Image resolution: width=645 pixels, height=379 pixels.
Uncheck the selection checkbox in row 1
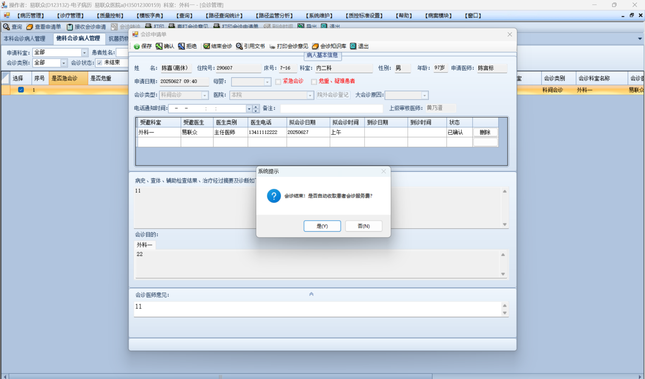click(21, 90)
